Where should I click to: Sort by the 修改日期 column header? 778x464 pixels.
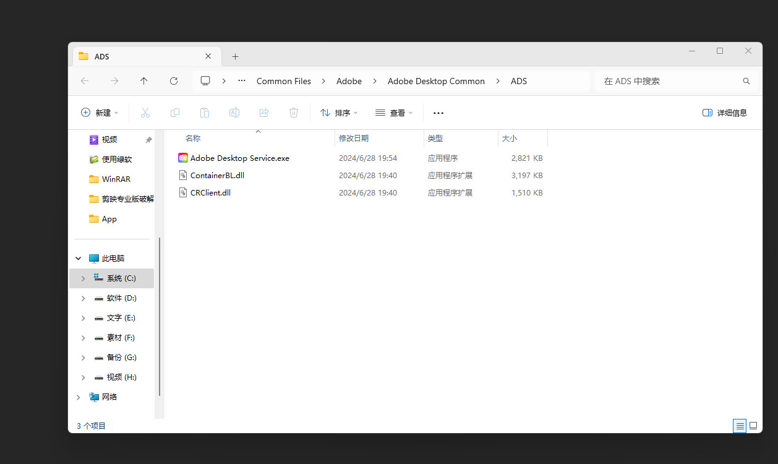pyautogui.click(x=354, y=139)
